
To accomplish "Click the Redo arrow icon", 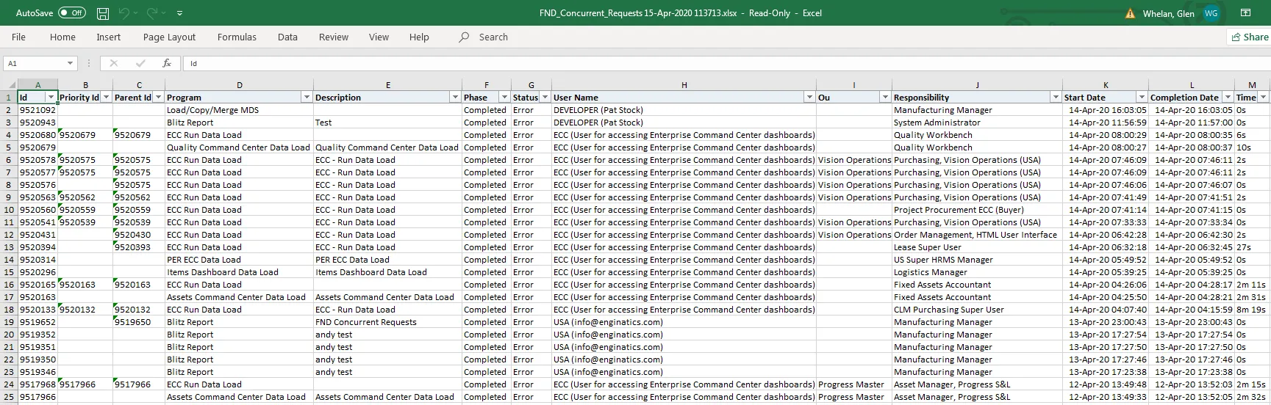I will pyautogui.click(x=152, y=13).
